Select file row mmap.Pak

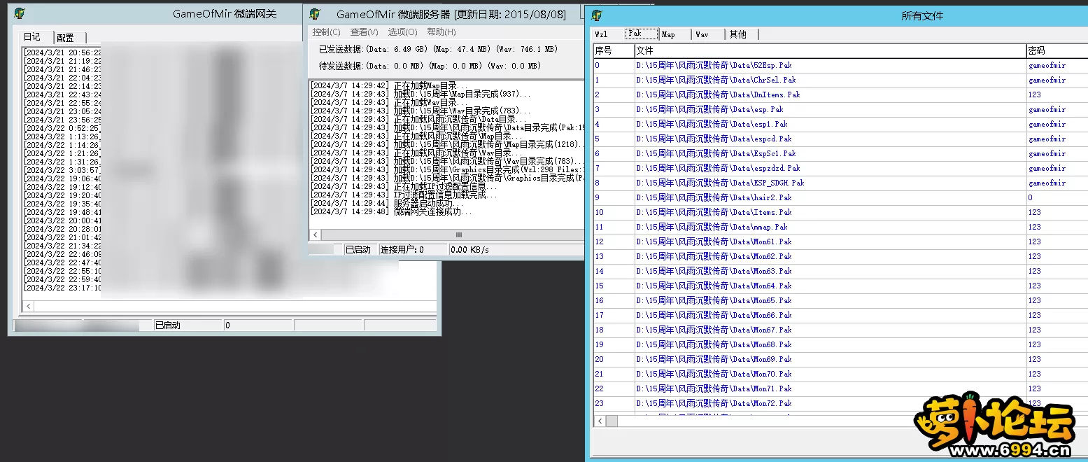click(840, 227)
